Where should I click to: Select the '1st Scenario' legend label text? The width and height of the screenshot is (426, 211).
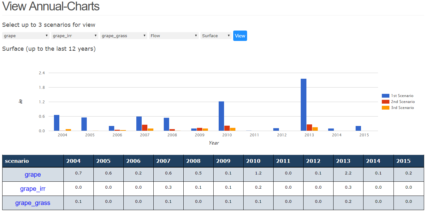coord(402,96)
